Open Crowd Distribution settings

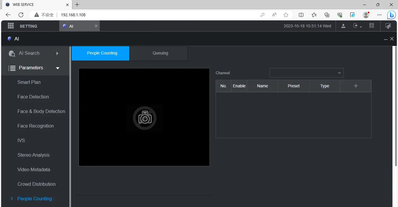pyautogui.click(x=36, y=184)
